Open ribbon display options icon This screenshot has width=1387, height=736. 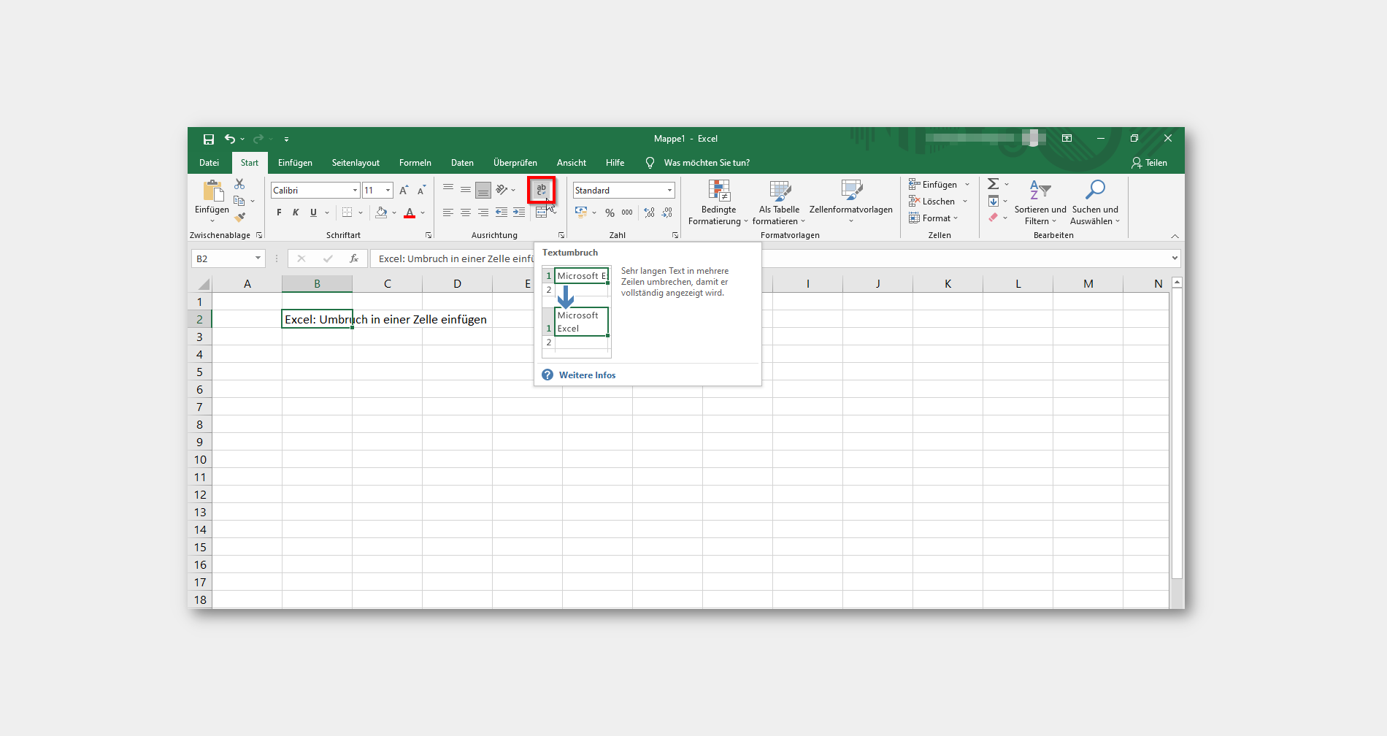click(1067, 139)
